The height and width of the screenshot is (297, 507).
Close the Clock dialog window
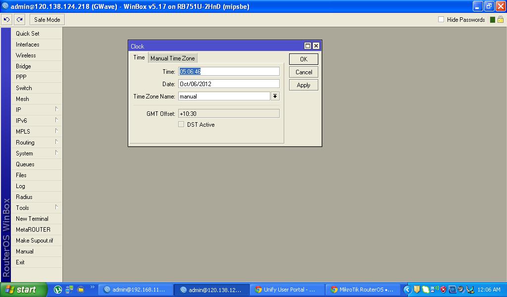316,46
